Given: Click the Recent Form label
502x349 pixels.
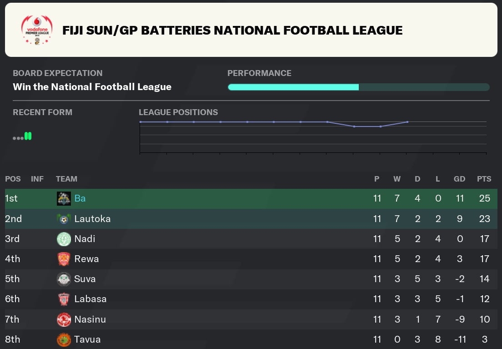Looking at the screenshot, I should coord(43,112).
